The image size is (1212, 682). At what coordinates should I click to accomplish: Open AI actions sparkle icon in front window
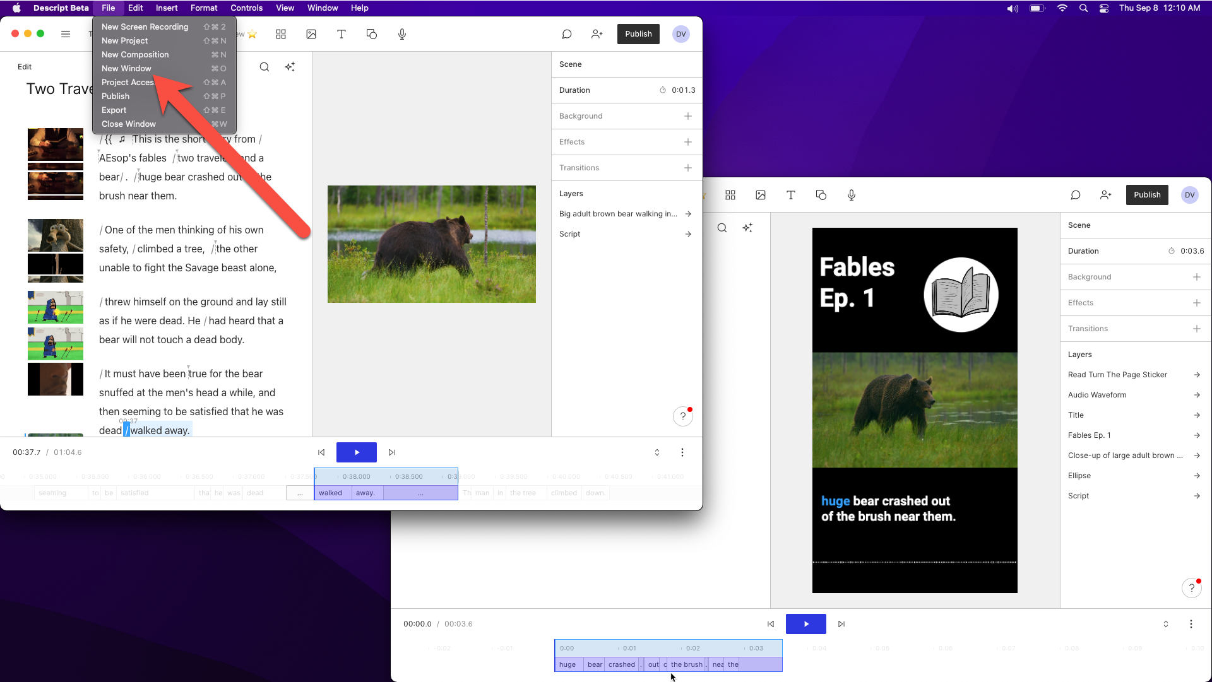click(290, 67)
